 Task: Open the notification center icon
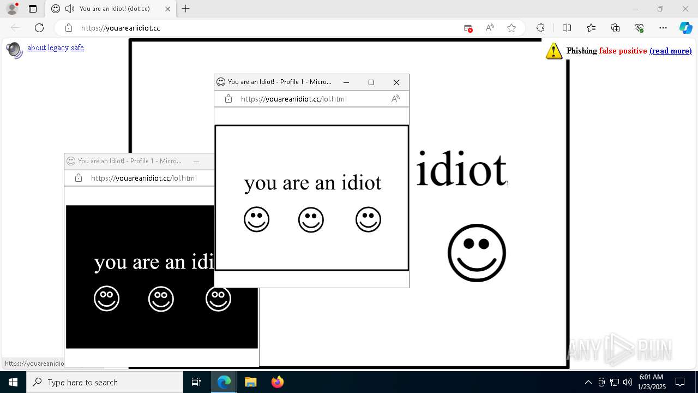pos(680,382)
